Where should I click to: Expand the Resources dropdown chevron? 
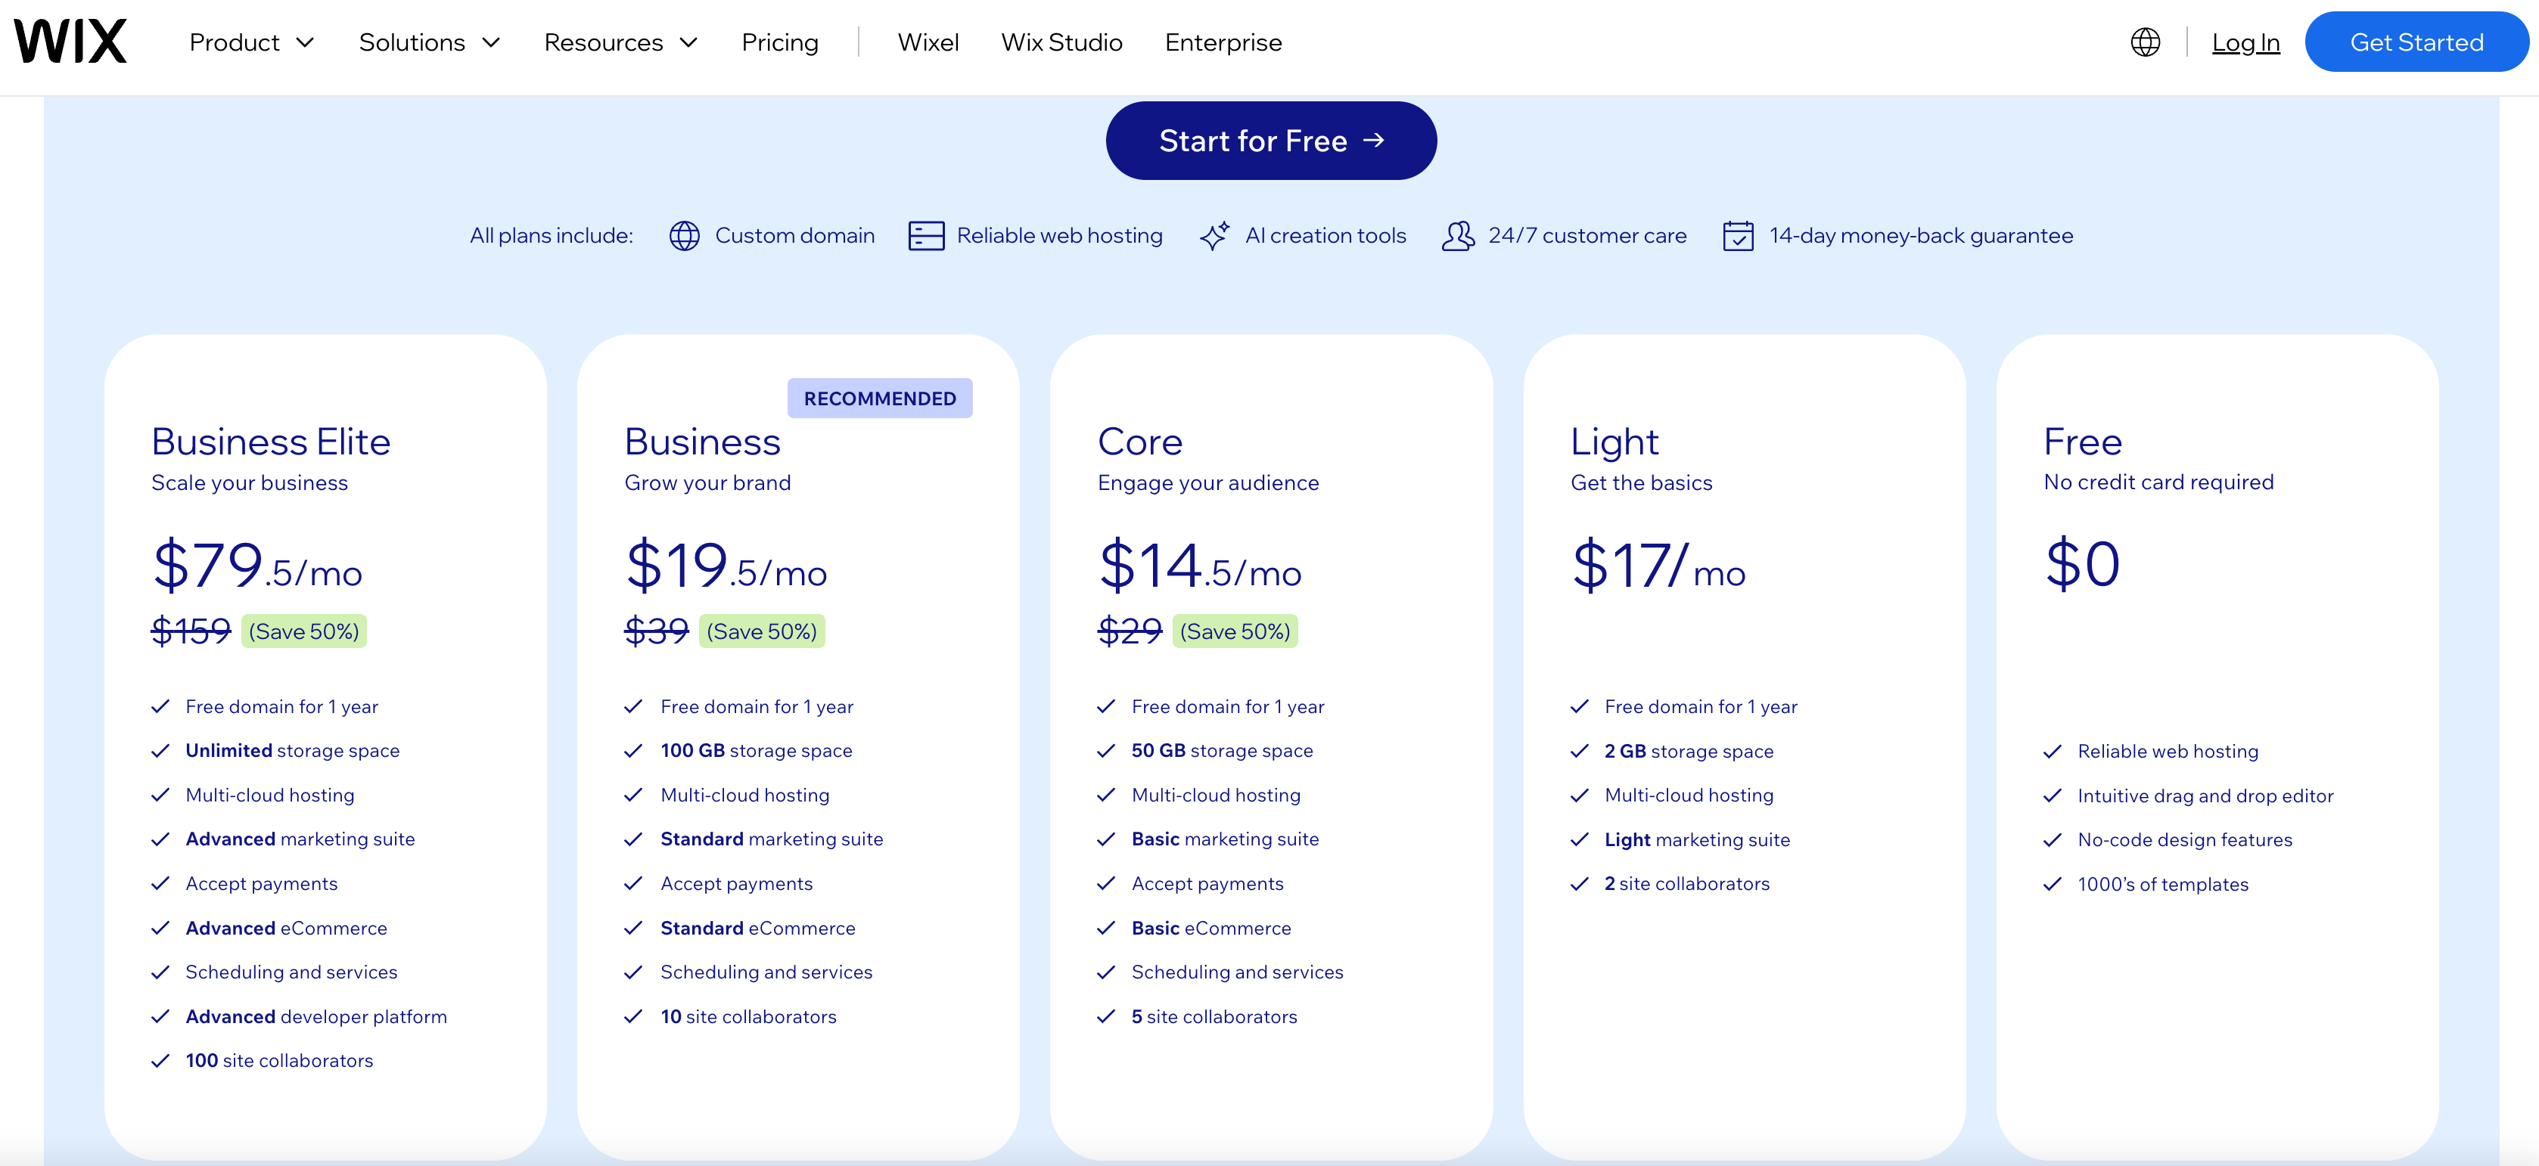(x=689, y=43)
